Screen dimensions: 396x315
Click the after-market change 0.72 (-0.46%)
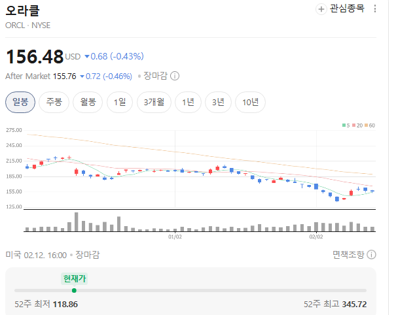coord(106,76)
